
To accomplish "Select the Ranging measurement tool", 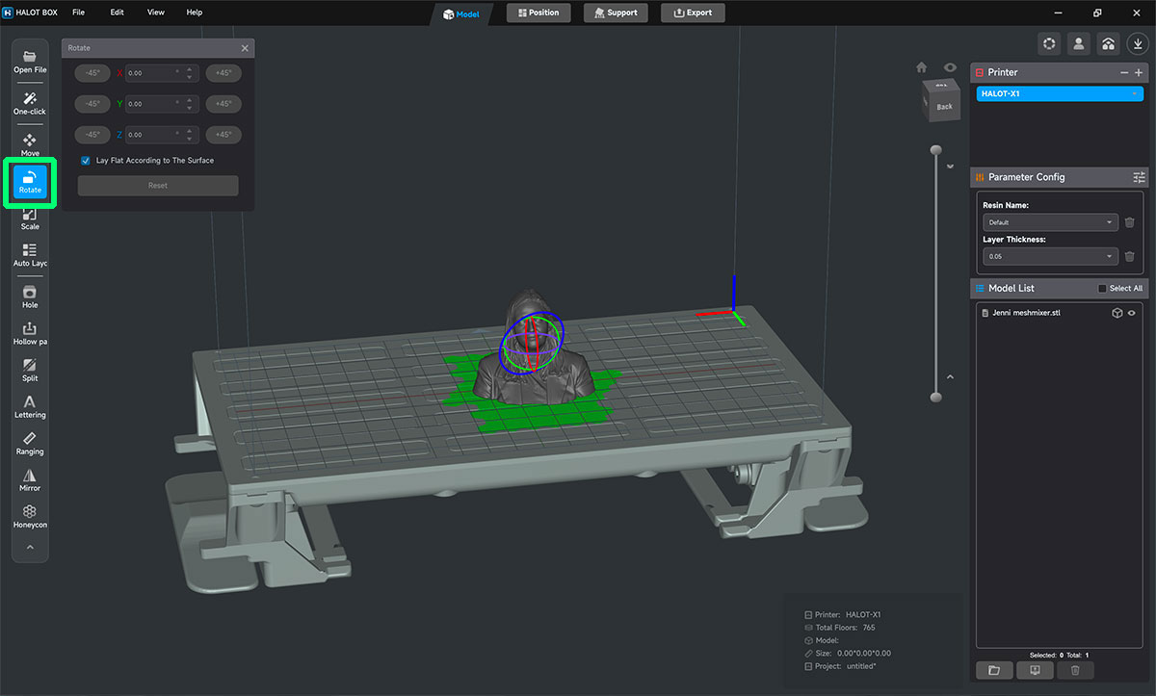I will (30, 444).
